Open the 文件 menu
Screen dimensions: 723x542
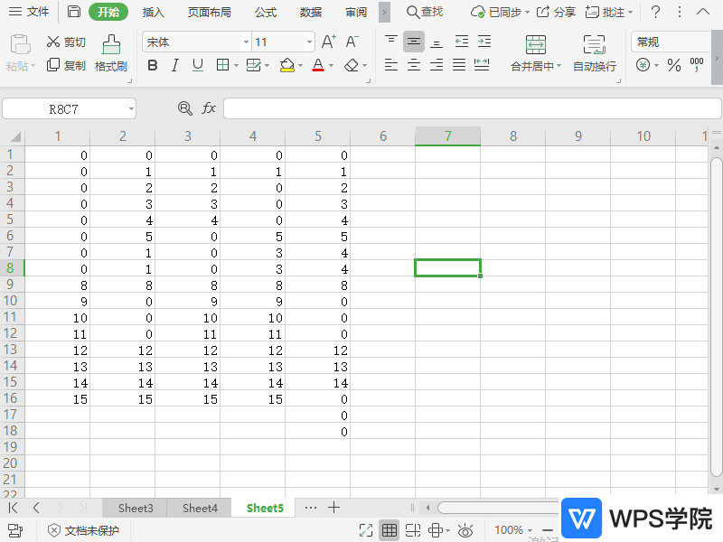tap(29, 12)
